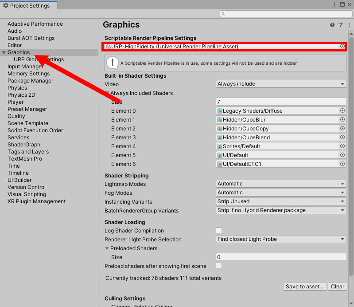Click the settings search field
This screenshot has height=307, width=354.
click(x=286, y=14)
